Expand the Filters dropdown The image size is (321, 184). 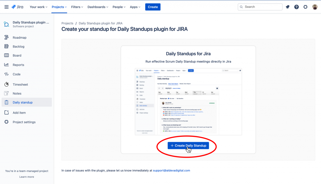pyautogui.click(x=77, y=7)
